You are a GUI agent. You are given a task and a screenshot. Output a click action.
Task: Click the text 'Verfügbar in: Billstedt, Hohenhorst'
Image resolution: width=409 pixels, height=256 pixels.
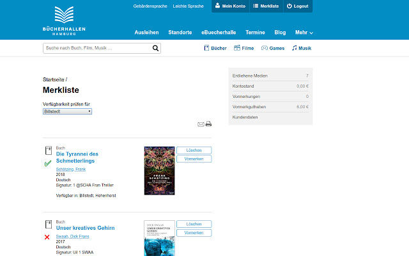pyautogui.click(x=86, y=195)
